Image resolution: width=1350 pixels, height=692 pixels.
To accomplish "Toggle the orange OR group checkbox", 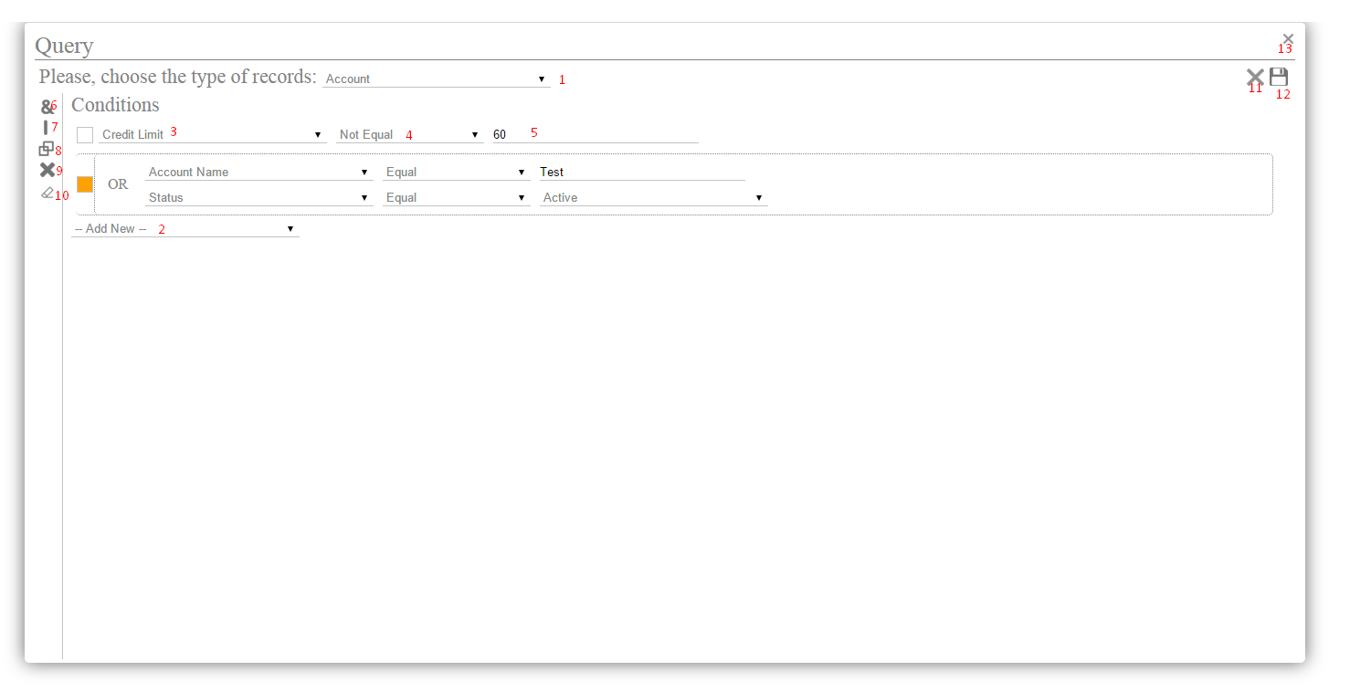I will point(85,184).
